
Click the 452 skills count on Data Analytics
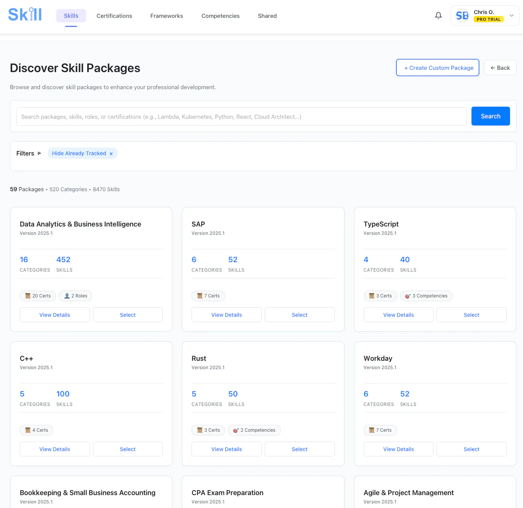63,260
